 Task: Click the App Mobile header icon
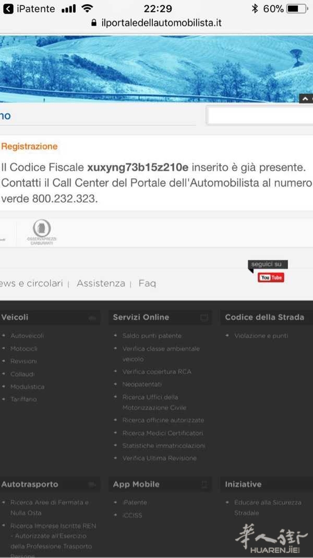[204, 485]
